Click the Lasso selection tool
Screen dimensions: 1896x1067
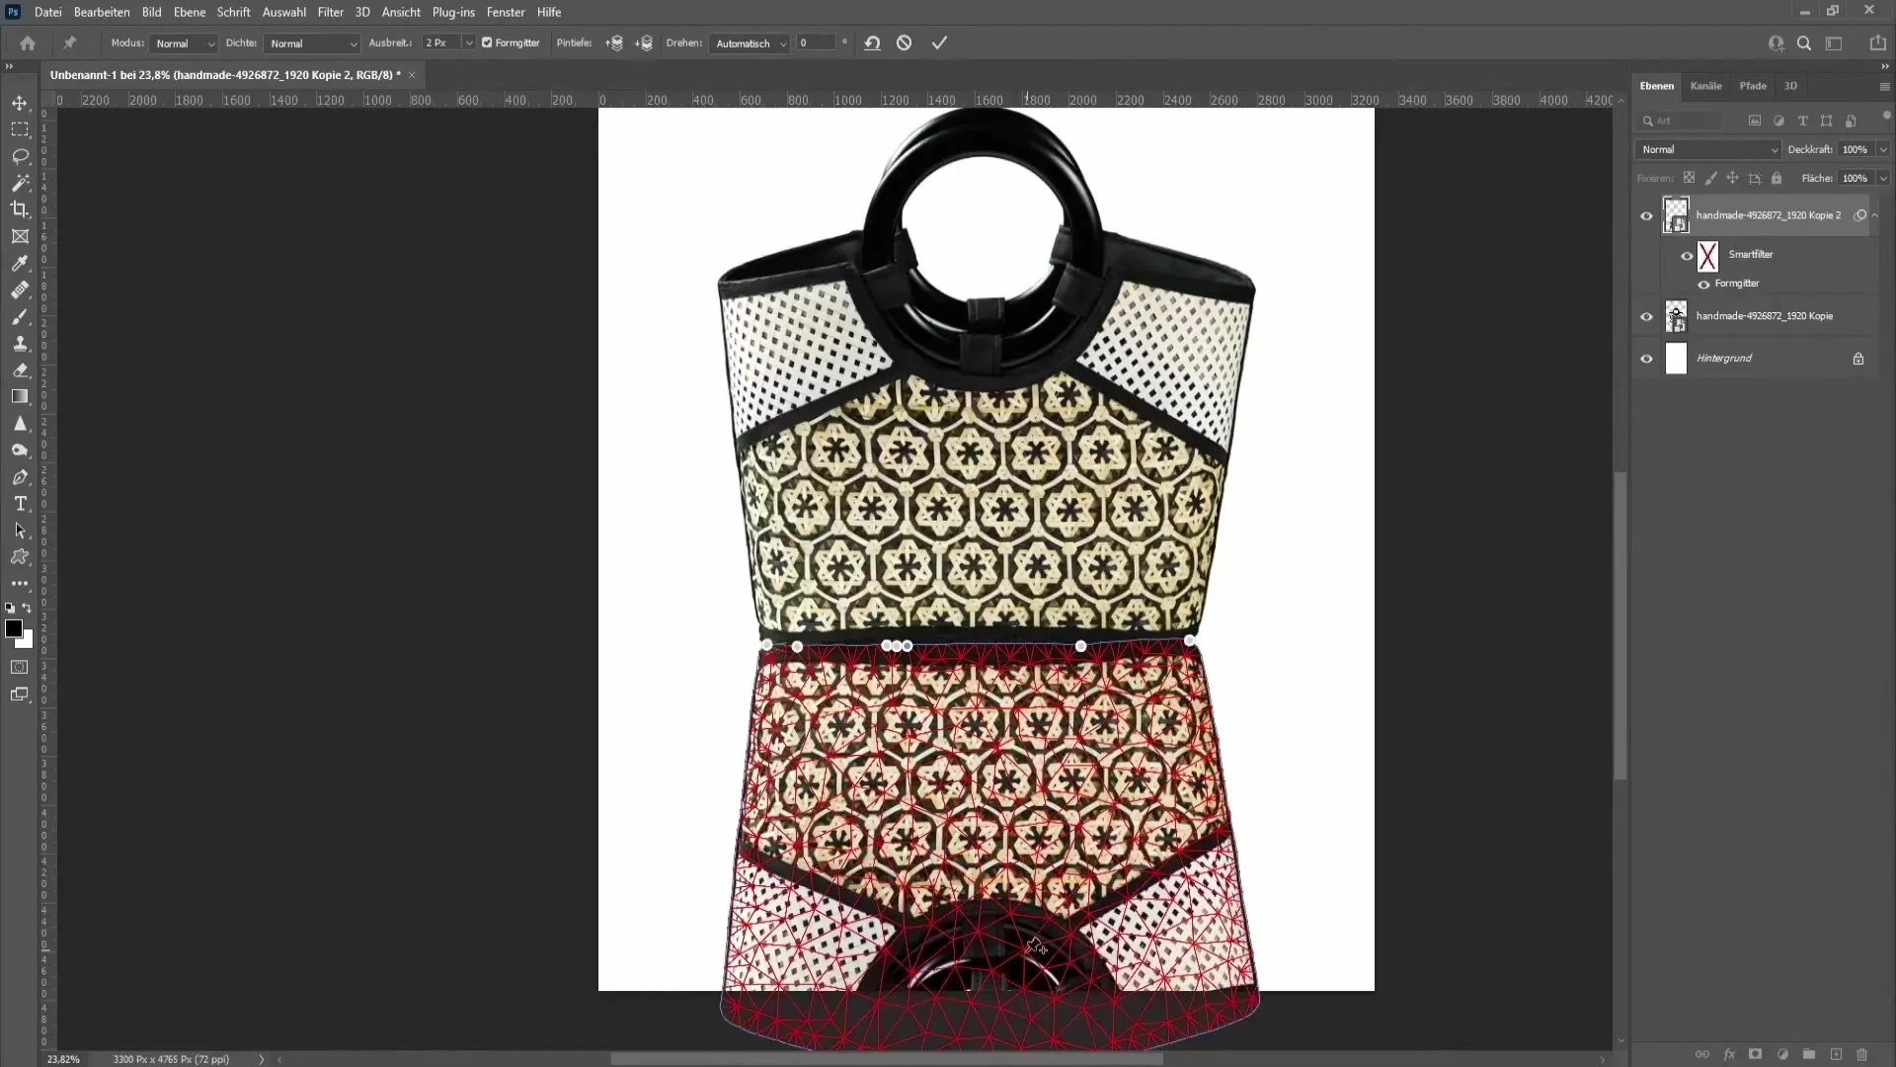[20, 155]
